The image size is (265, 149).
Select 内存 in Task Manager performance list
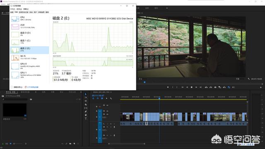pyautogui.click(x=29, y=26)
